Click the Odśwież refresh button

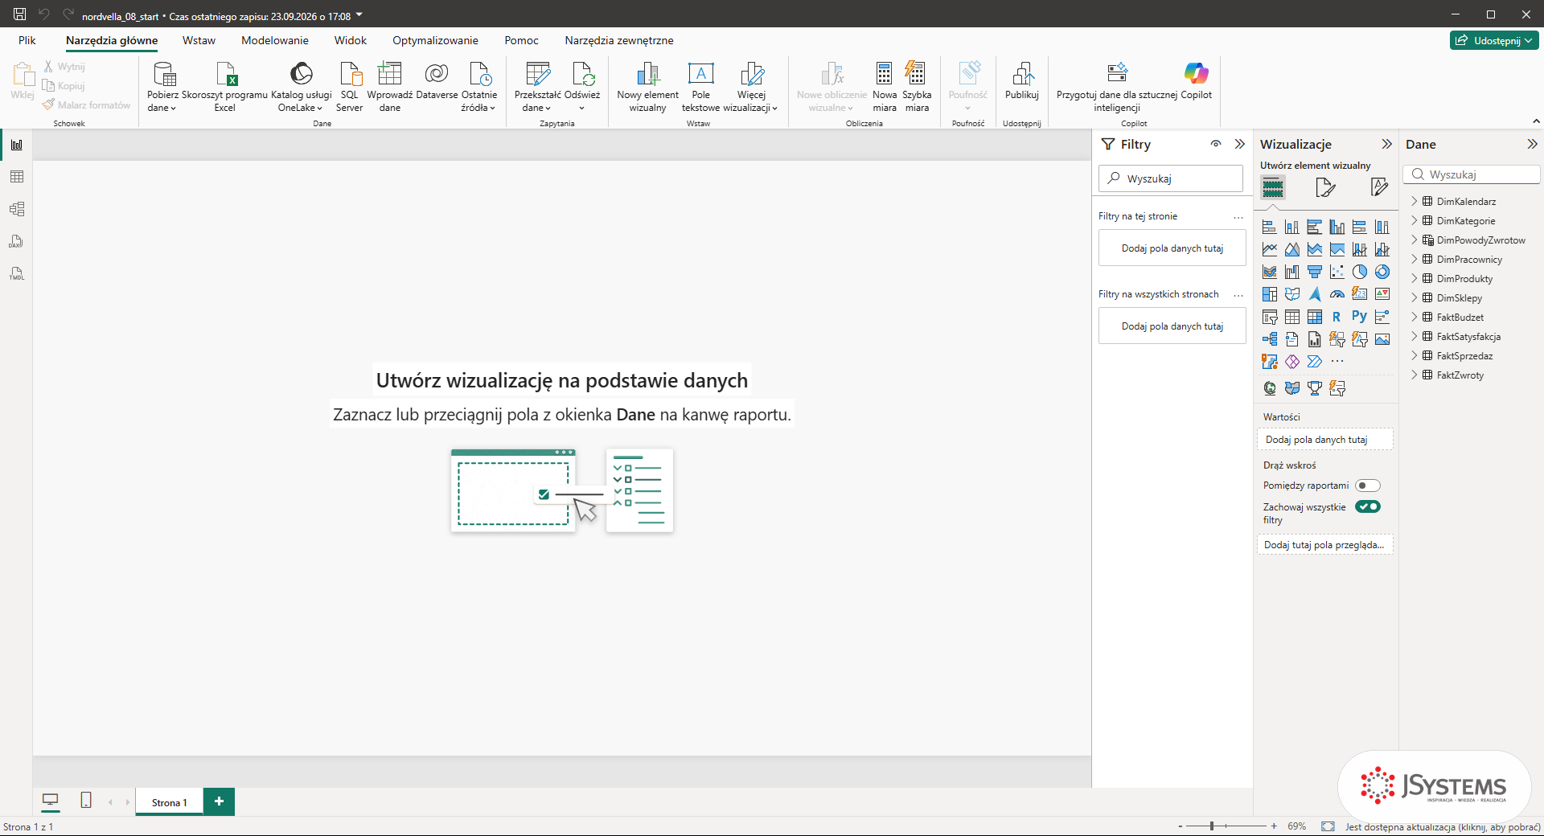pos(582,86)
